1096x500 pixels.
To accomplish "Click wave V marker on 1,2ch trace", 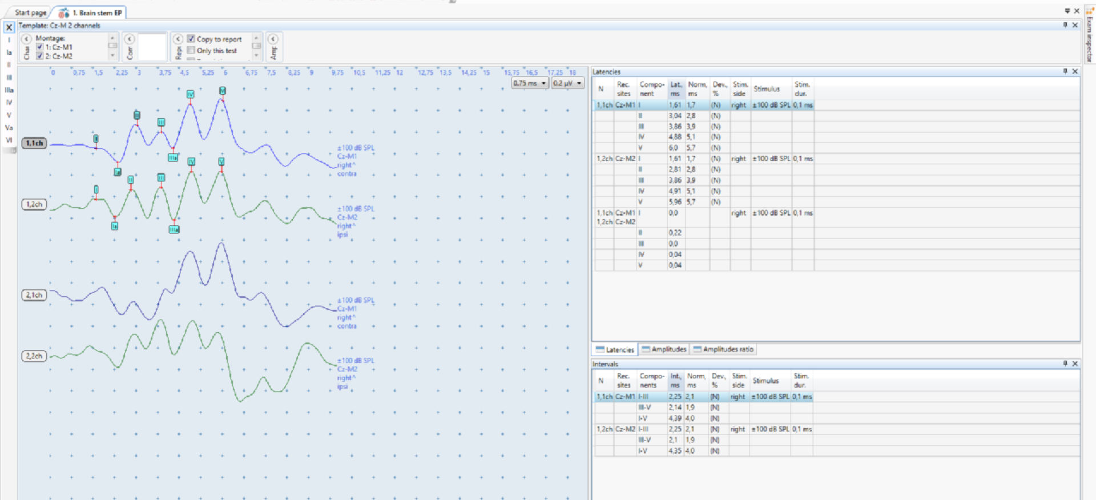I will point(221,162).
